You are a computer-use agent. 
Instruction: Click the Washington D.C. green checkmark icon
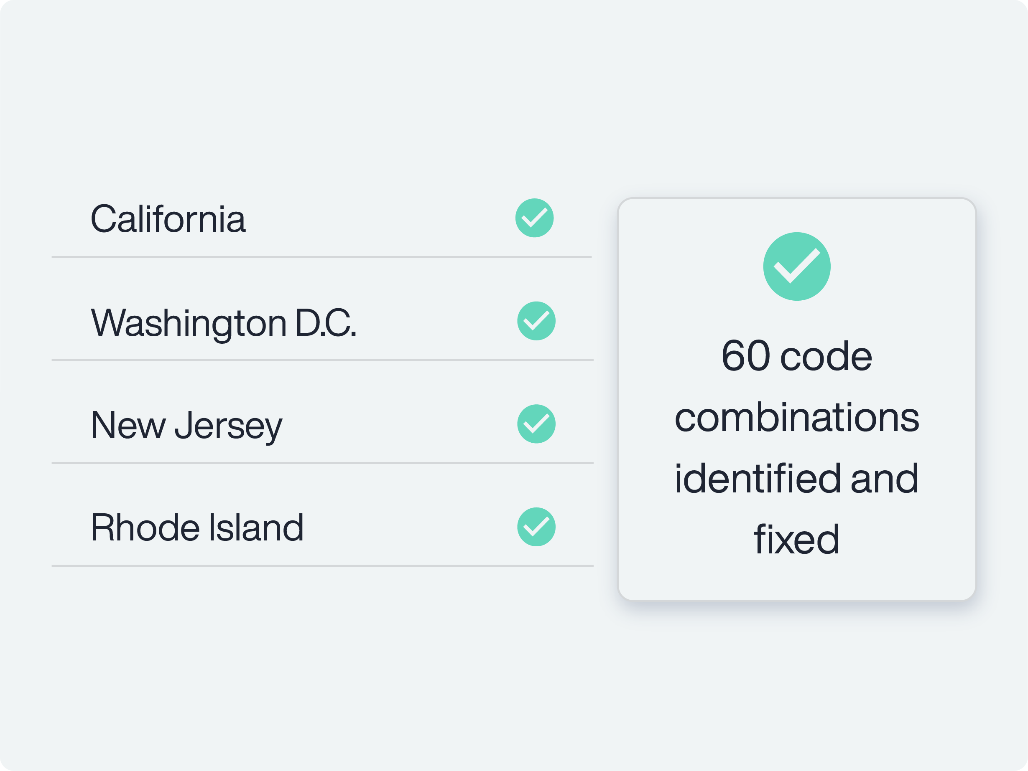tap(536, 321)
